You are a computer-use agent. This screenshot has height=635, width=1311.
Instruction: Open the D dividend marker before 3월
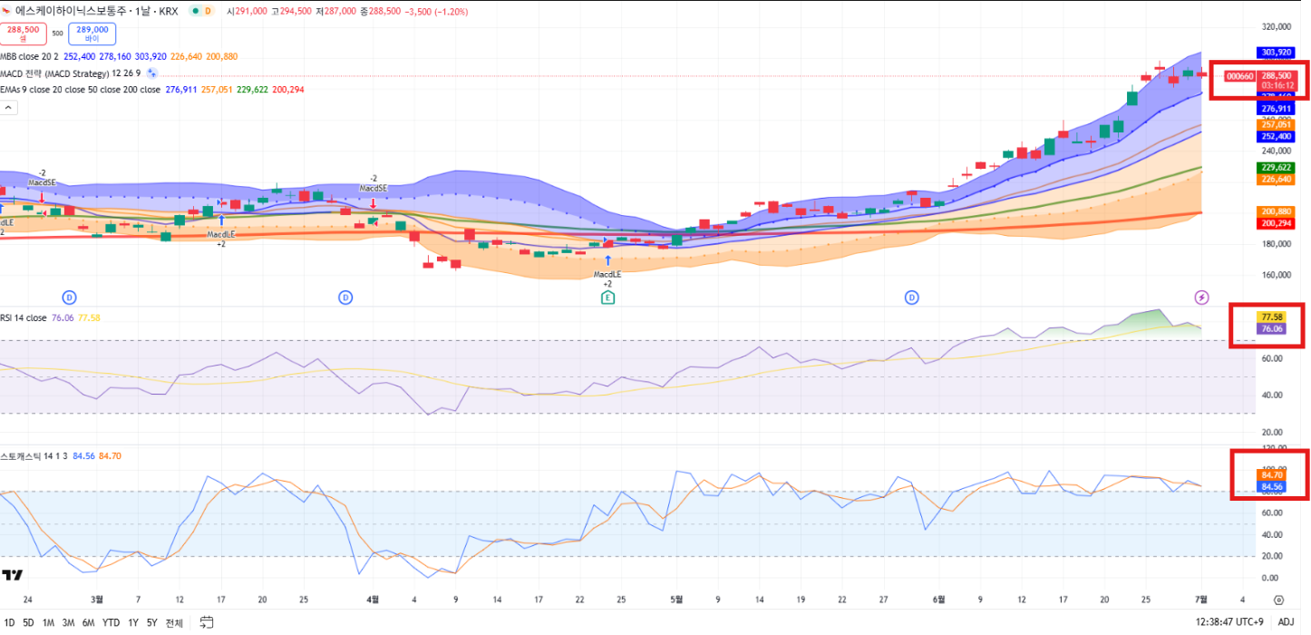pos(69,297)
